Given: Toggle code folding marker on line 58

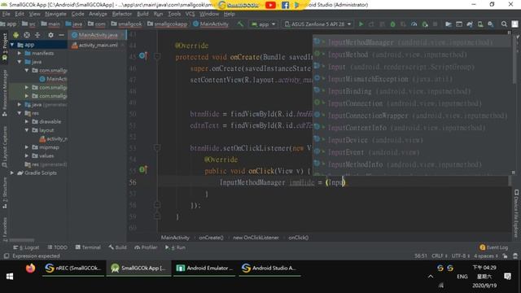Looking at the screenshot, I should [157, 204].
